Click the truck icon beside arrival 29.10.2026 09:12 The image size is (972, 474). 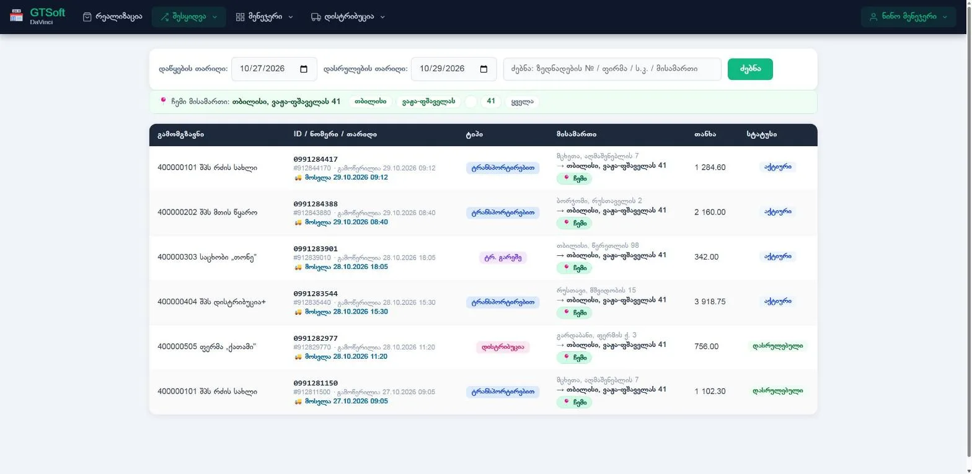point(298,177)
